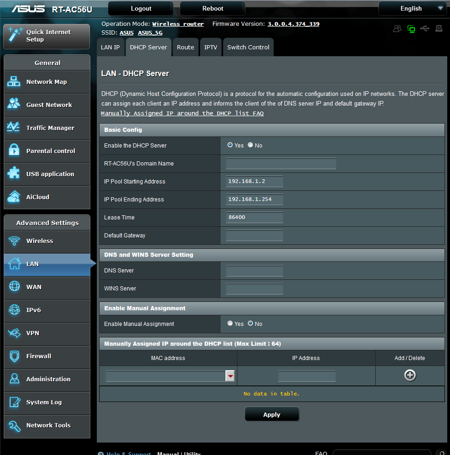Click the Logout button
Screen dimensions: 450x455
click(141, 8)
